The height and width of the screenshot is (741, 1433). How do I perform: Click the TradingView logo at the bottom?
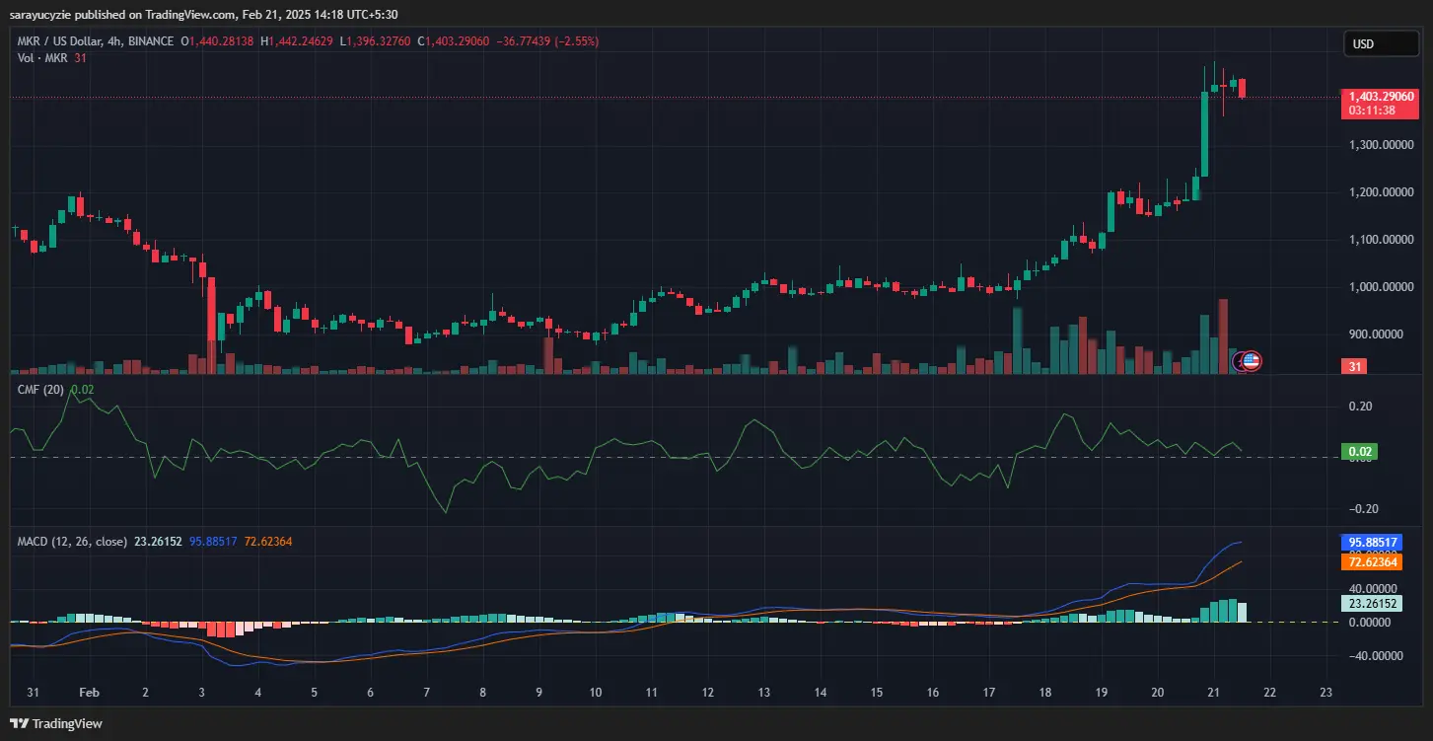point(58,723)
